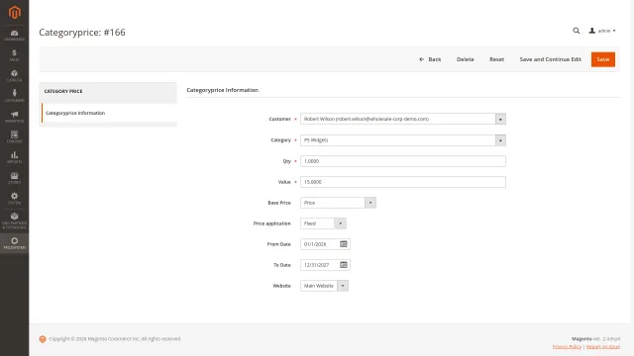Click the Magento logo in the sidebar

pos(15,13)
